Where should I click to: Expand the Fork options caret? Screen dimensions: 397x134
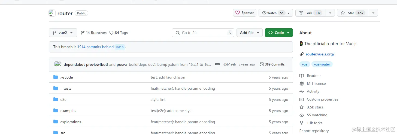[330, 13]
